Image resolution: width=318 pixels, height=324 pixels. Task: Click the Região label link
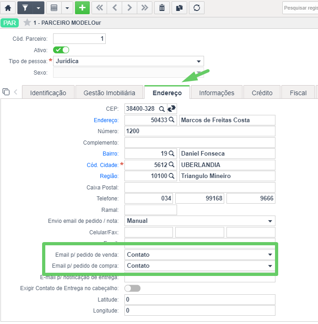click(109, 176)
